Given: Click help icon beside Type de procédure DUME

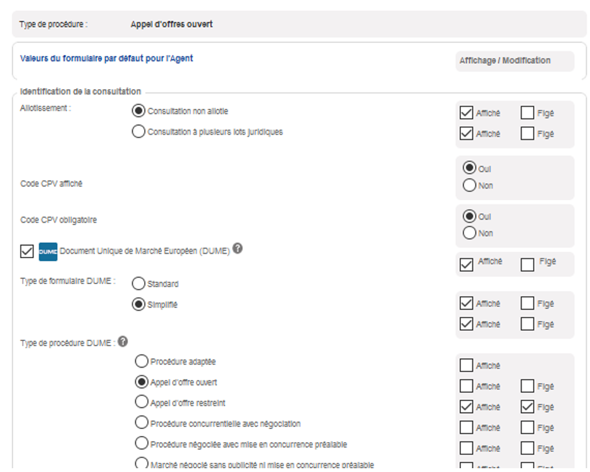Looking at the screenshot, I should [123, 342].
